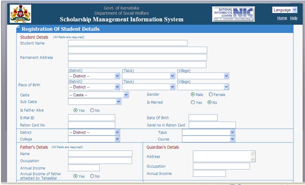Open the Place of Birth District dropdown

(x=94, y=87)
